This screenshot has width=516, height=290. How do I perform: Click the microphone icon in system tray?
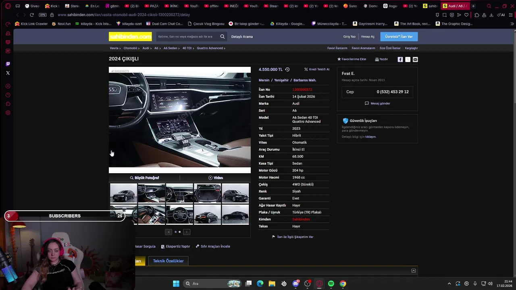(x=475, y=284)
